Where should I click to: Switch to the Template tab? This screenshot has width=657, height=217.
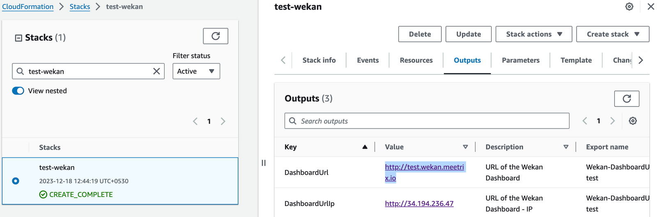coord(576,60)
